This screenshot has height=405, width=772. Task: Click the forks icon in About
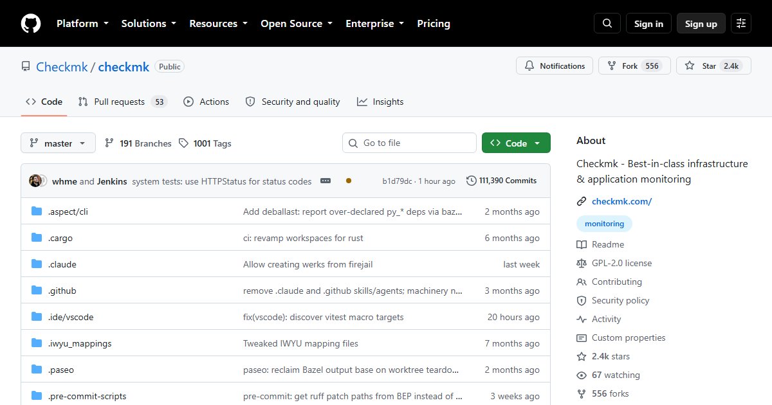(582, 393)
